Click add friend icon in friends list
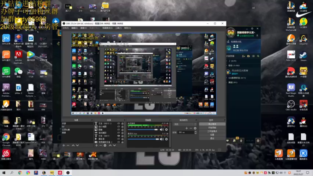The width and height of the screenshot is (313, 176). click(243, 56)
